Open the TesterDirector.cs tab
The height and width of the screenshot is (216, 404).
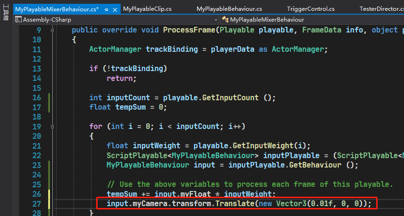point(381,9)
